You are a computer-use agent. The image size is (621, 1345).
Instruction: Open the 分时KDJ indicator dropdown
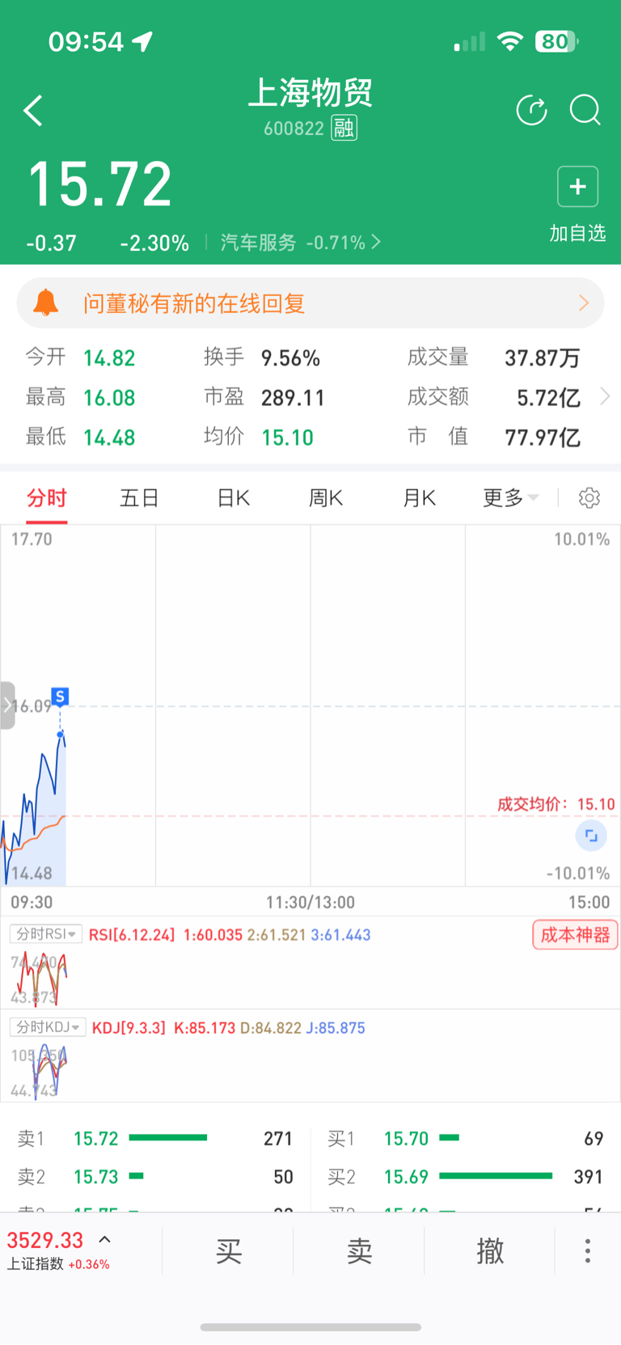point(48,1027)
